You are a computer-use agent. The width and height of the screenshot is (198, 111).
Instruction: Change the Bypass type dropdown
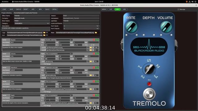point(59,40)
